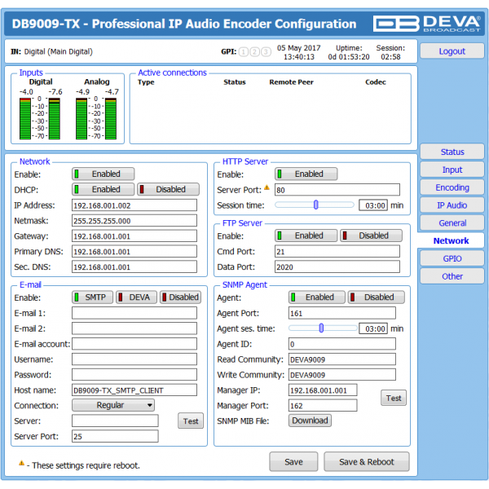489x489 pixels.
Task: Click the FTP Data Port field
Action: tap(337, 267)
